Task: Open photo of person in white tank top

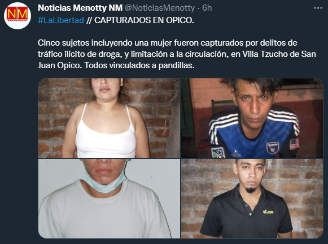Action: click(109, 118)
